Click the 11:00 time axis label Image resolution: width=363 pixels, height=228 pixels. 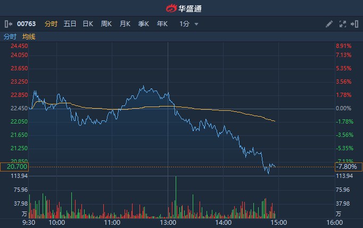pos(112,223)
